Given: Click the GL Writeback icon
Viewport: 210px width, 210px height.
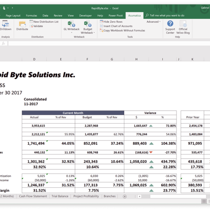Looking at the screenshot, I should coord(71,23).
